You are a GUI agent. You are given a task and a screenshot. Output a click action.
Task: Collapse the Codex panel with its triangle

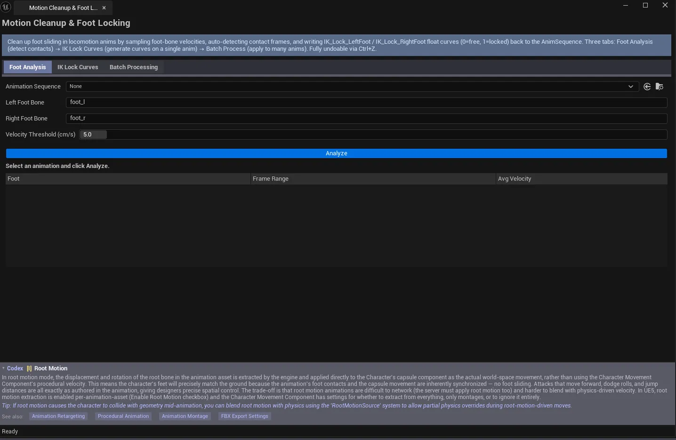pos(3,369)
